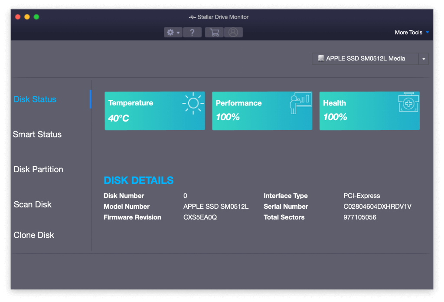Click the green fullscreen window button

click(x=36, y=17)
